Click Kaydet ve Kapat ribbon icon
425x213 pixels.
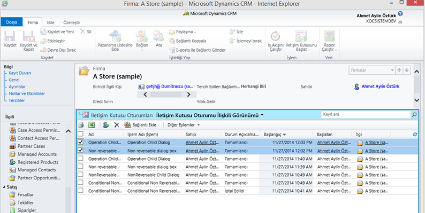[x=28, y=36]
